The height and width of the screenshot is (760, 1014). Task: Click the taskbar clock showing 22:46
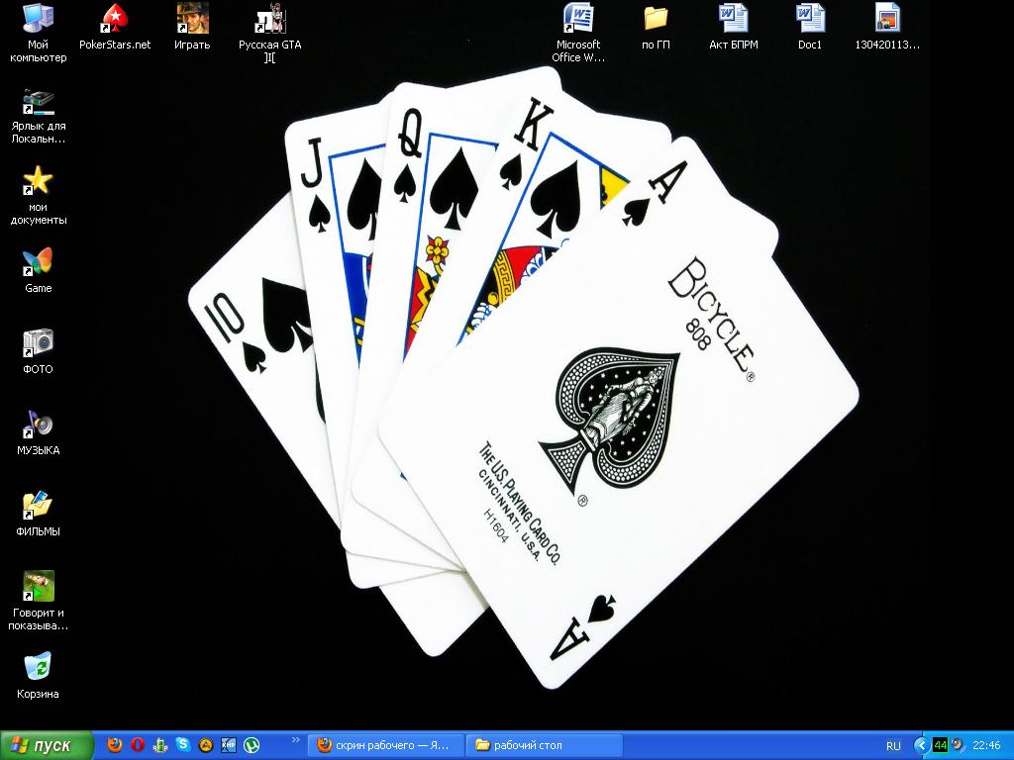click(x=986, y=745)
